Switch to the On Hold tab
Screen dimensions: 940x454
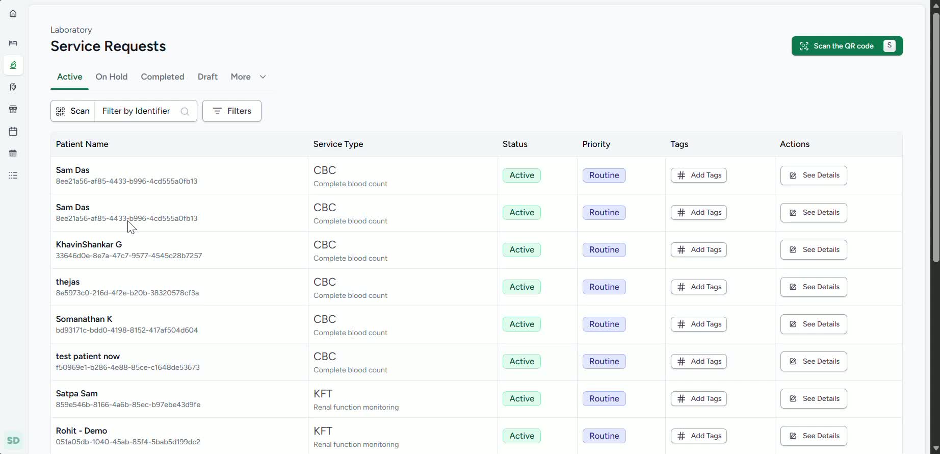[112, 77]
